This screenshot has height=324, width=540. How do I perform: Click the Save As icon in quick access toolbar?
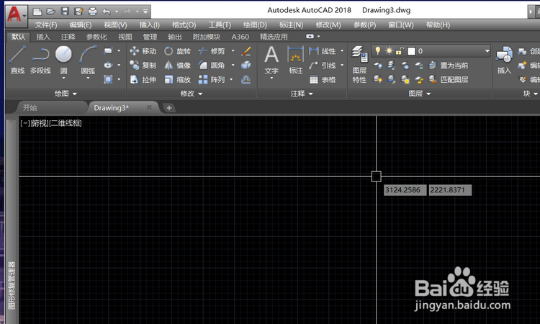point(78,12)
